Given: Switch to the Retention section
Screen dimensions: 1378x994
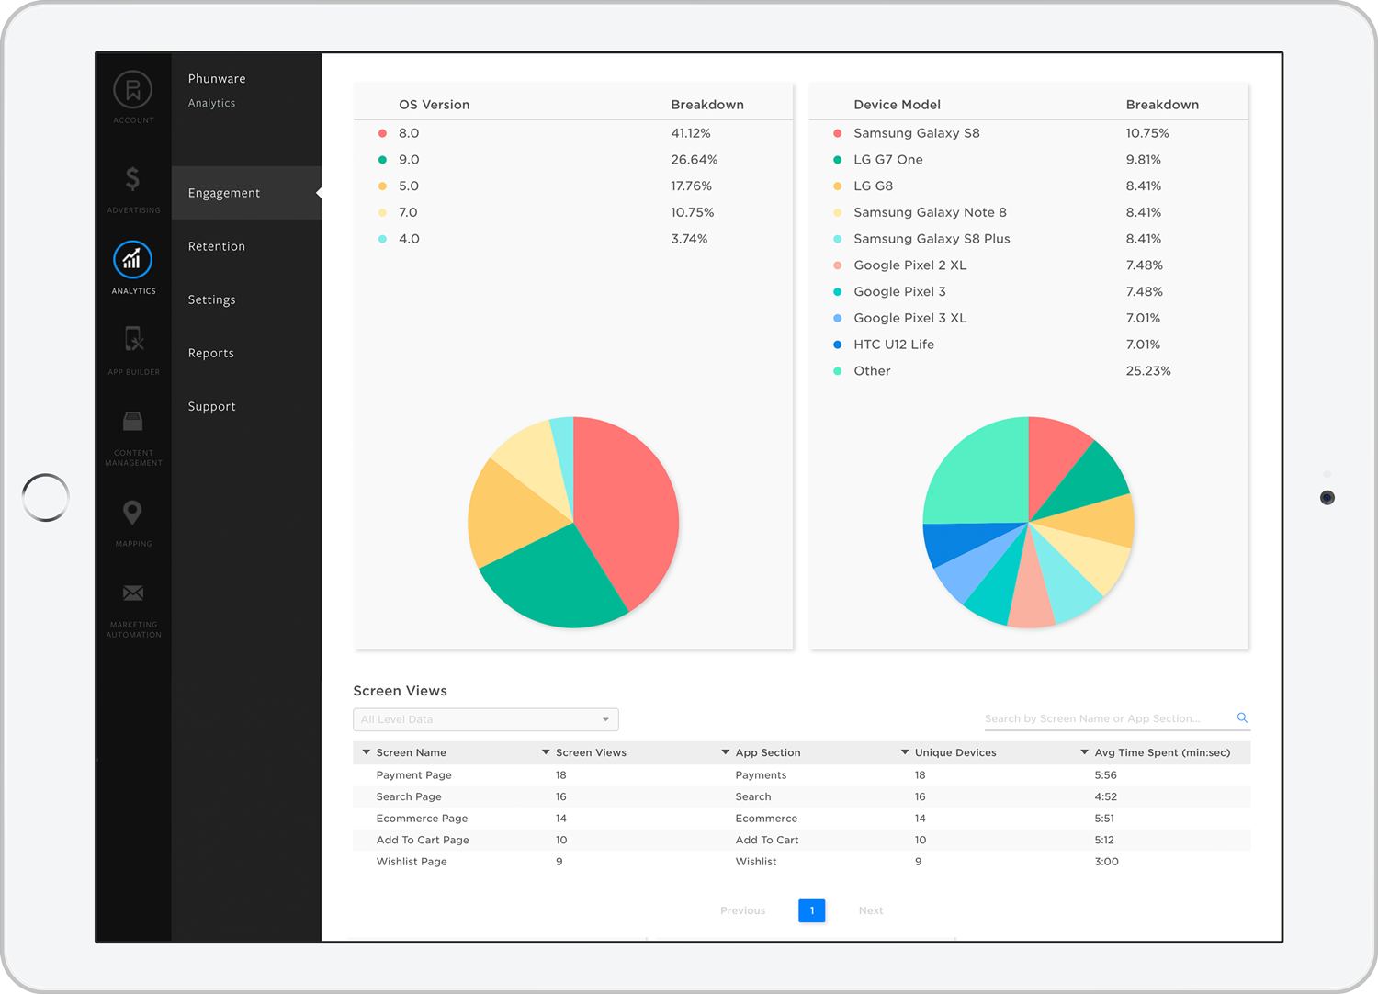Looking at the screenshot, I should (216, 246).
